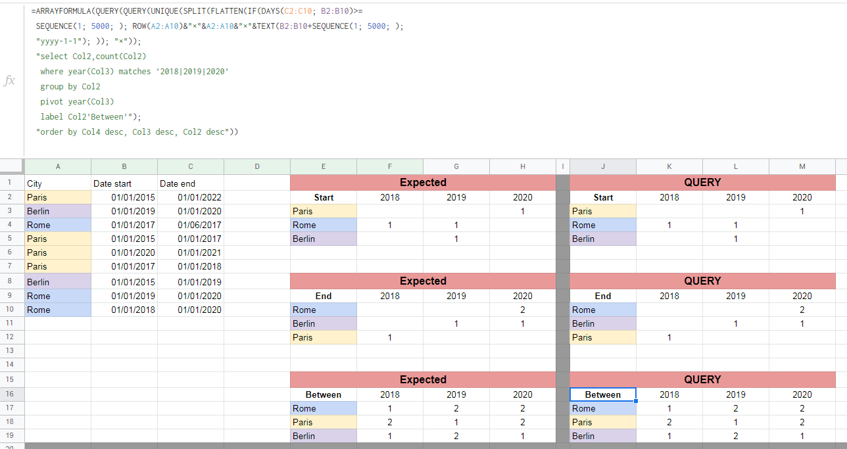Select Berlin cell in row 8 of column A
This screenshot has width=847, height=449.
(58, 281)
